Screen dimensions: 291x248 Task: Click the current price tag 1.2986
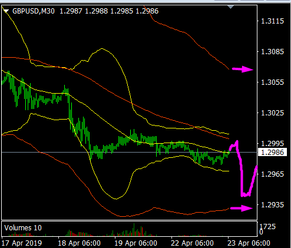click(x=272, y=152)
